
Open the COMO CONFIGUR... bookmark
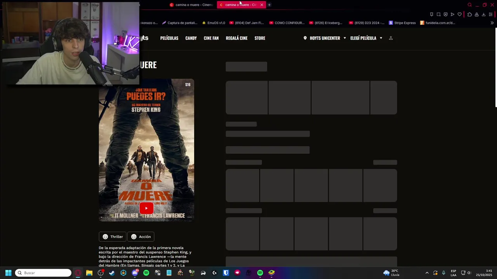[x=287, y=23]
